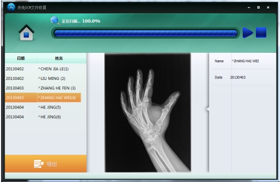Go to the home screen icon
This screenshot has width=280, height=182.
click(26, 33)
